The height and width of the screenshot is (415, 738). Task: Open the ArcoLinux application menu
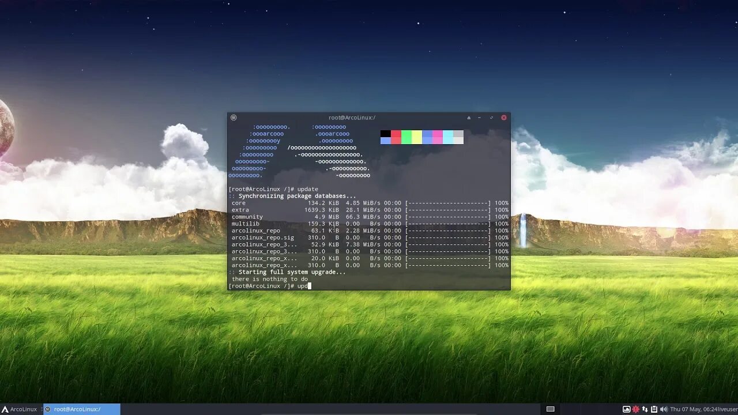(x=20, y=409)
